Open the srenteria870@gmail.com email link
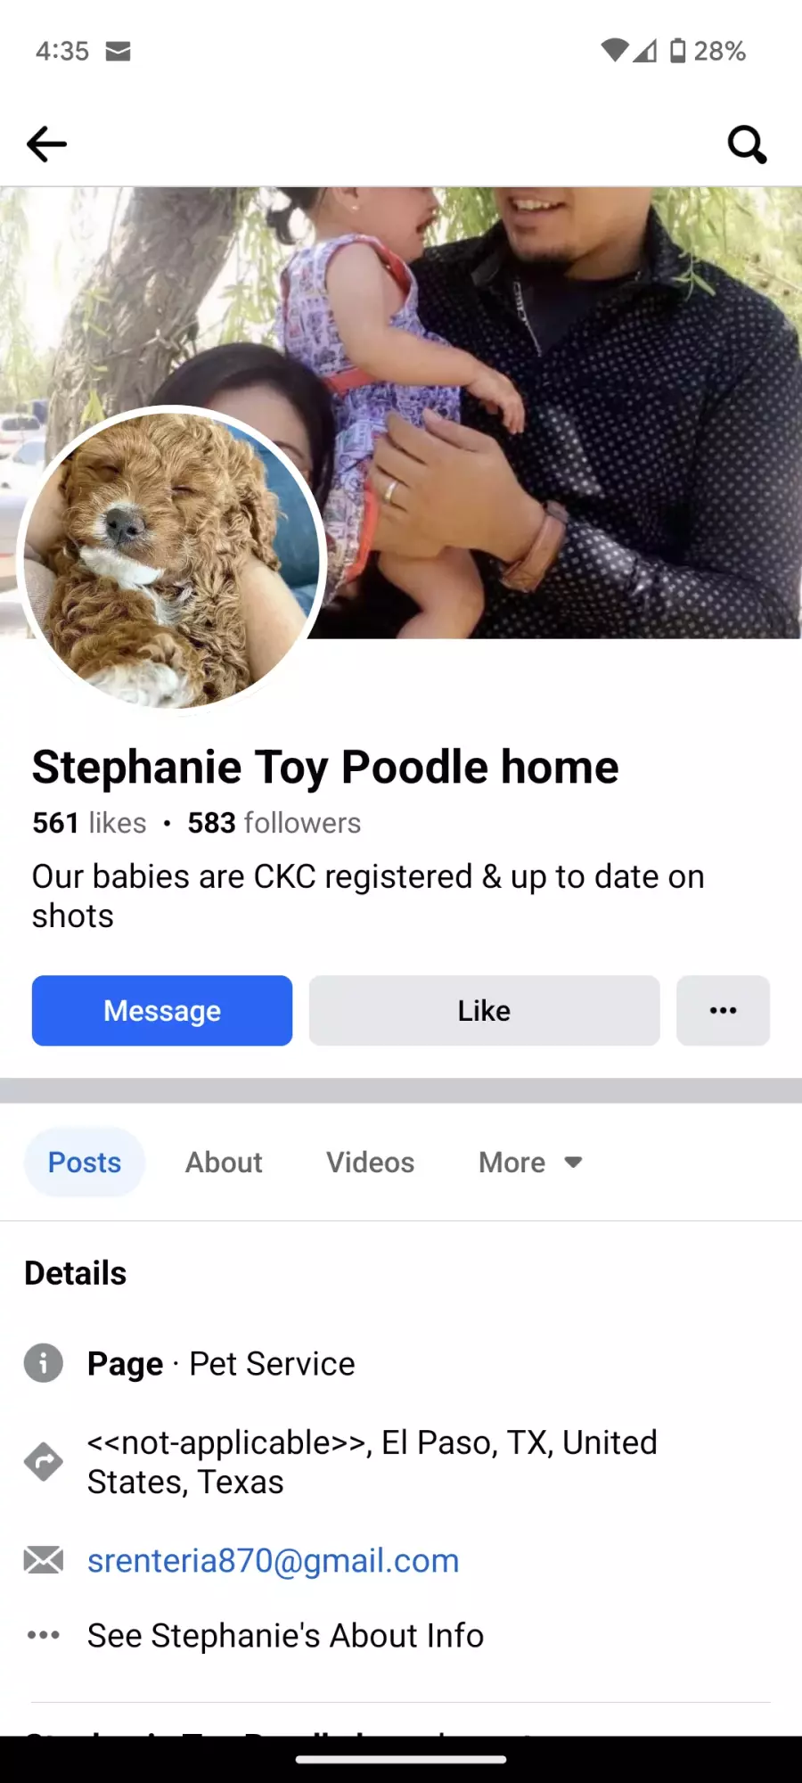 tap(273, 1560)
